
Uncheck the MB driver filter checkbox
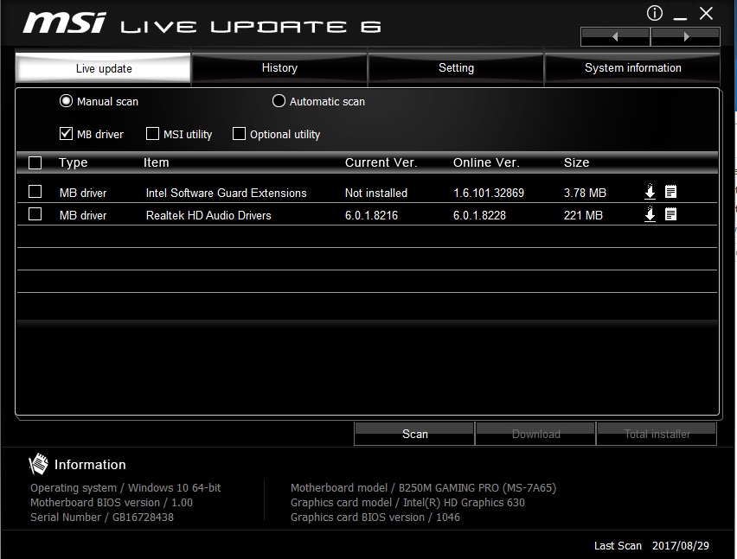point(66,134)
